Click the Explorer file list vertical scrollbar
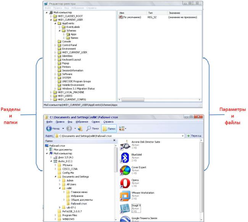The image size is (248, 222). 201,177
